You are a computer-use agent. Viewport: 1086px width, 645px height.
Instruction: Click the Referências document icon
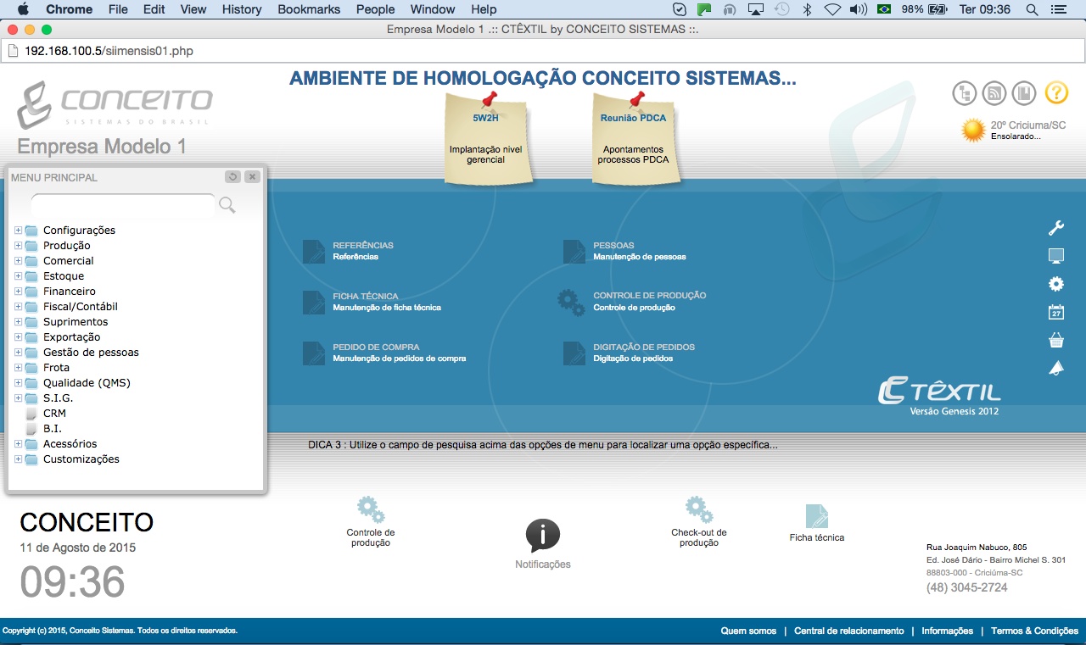tap(314, 252)
